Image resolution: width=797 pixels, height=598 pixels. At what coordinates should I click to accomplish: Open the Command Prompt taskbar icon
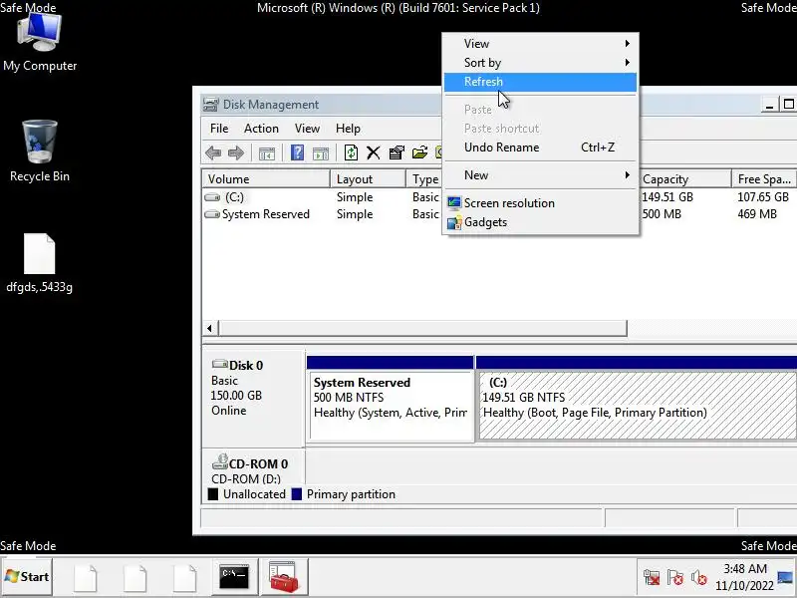click(234, 577)
